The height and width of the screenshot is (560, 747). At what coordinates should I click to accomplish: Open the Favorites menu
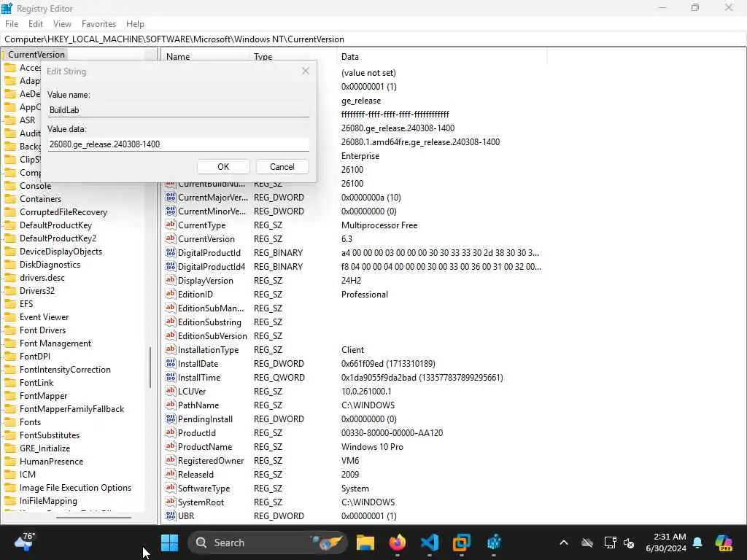tap(98, 24)
